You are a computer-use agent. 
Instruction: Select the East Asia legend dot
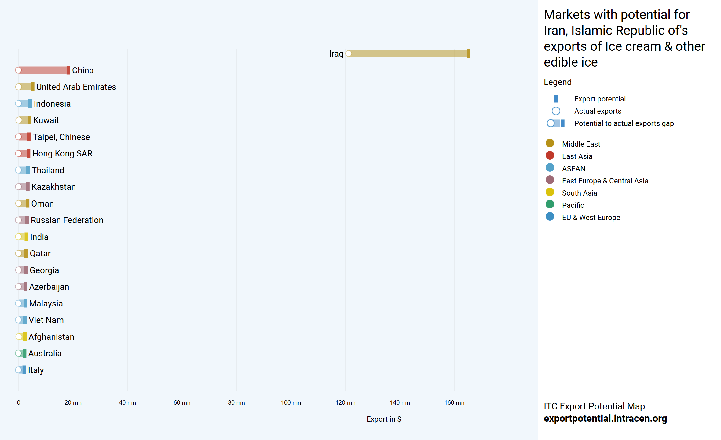(x=550, y=156)
